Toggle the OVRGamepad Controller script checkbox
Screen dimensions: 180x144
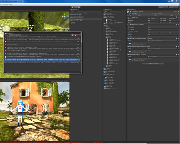click(130, 39)
